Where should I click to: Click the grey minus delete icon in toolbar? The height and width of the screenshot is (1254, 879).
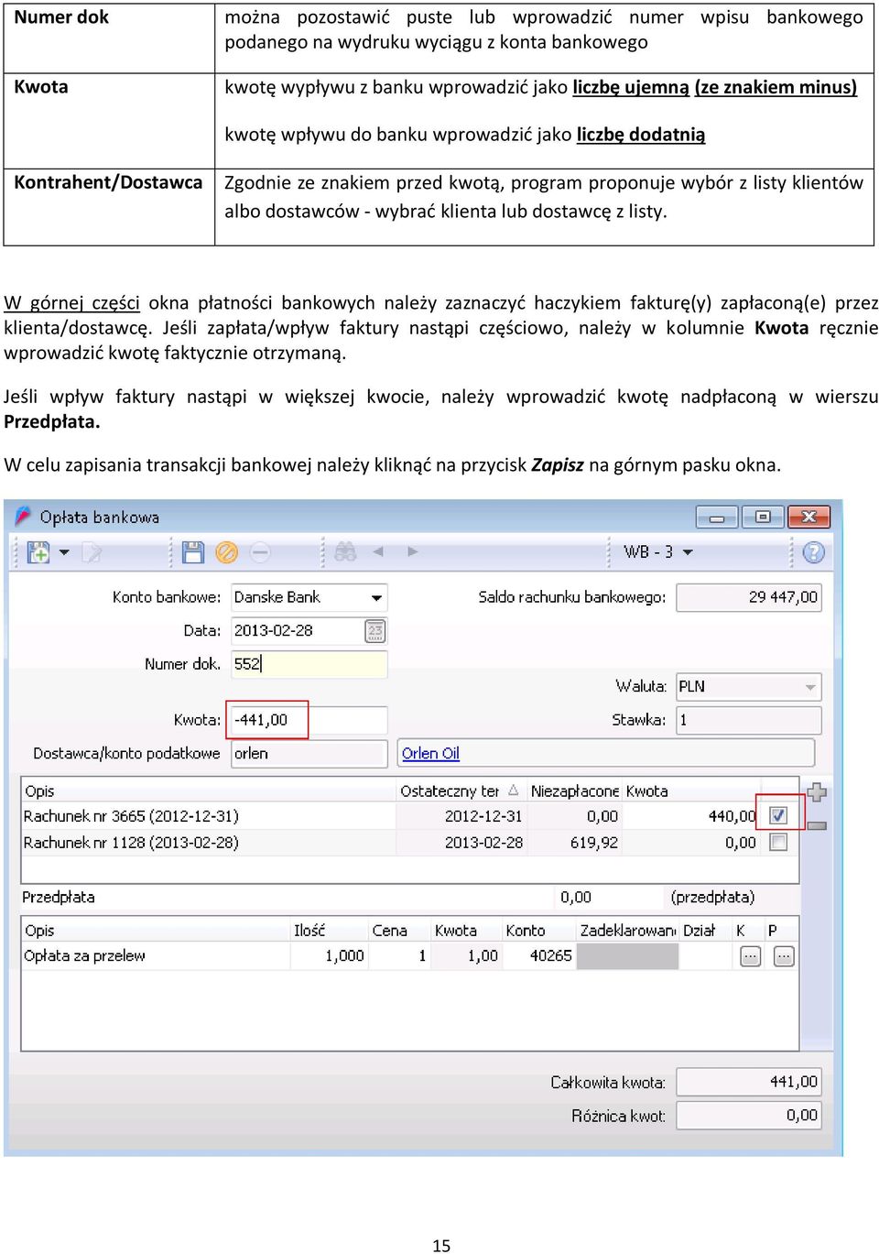(260, 552)
